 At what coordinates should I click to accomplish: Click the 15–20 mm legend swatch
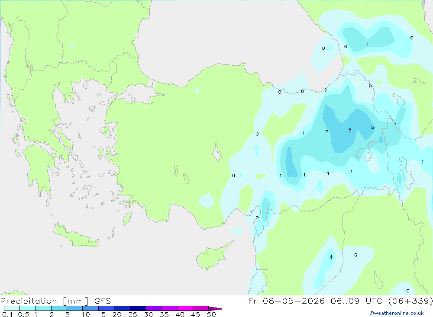click(106, 308)
